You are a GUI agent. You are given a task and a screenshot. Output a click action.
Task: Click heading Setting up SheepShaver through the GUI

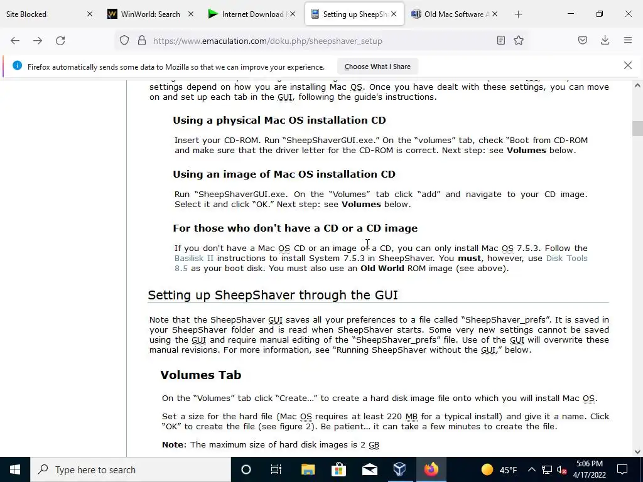click(x=273, y=295)
